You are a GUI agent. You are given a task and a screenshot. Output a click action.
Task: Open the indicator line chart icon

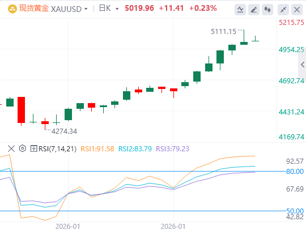[240, 10]
